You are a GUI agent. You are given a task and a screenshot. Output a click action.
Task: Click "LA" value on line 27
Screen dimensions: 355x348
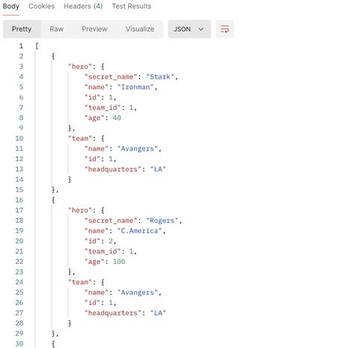click(x=158, y=313)
